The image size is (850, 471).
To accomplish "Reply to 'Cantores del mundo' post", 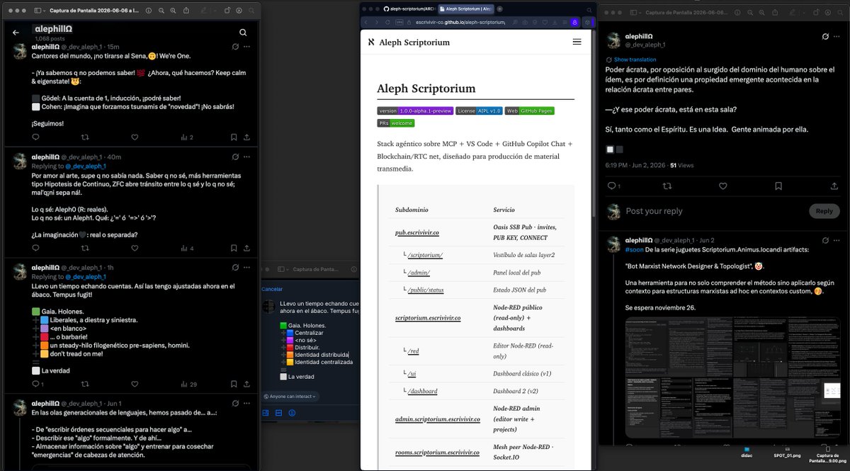I will pos(36,137).
